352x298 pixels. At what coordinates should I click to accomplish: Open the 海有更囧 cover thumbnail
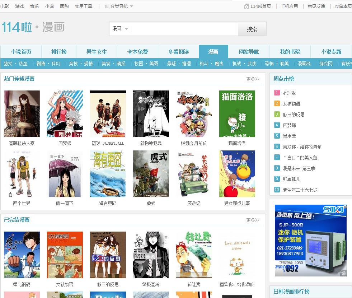point(108,173)
